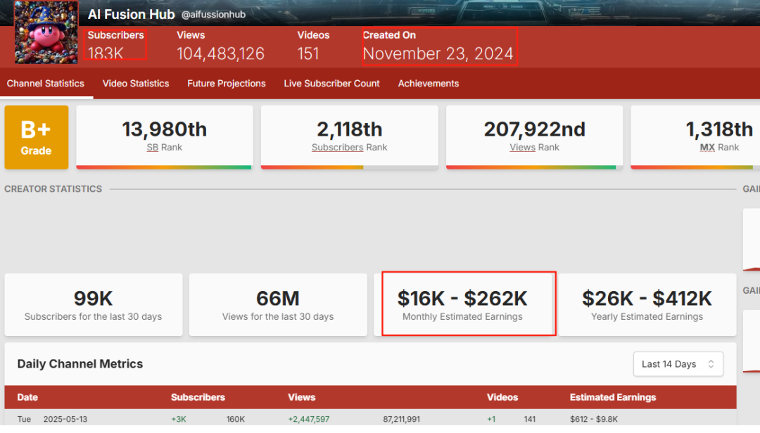Select the Channel Statistics tab
The width and height of the screenshot is (760, 433).
(46, 84)
